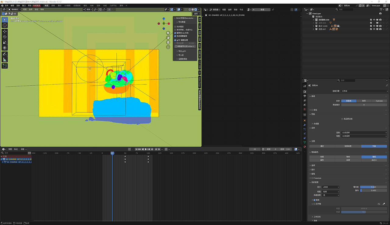
Task: Open the Scene properties tab icon
Action: pyautogui.click(x=305, y=105)
